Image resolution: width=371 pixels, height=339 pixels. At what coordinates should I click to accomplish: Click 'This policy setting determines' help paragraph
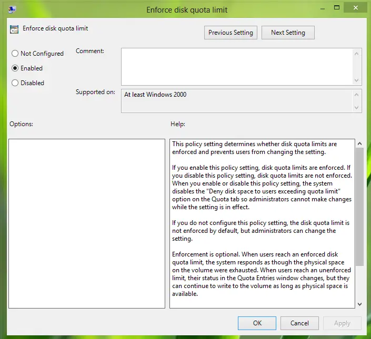coord(255,148)
